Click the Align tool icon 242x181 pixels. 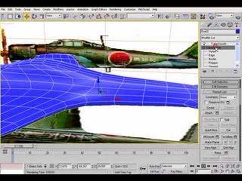click(x=167, y=16)
